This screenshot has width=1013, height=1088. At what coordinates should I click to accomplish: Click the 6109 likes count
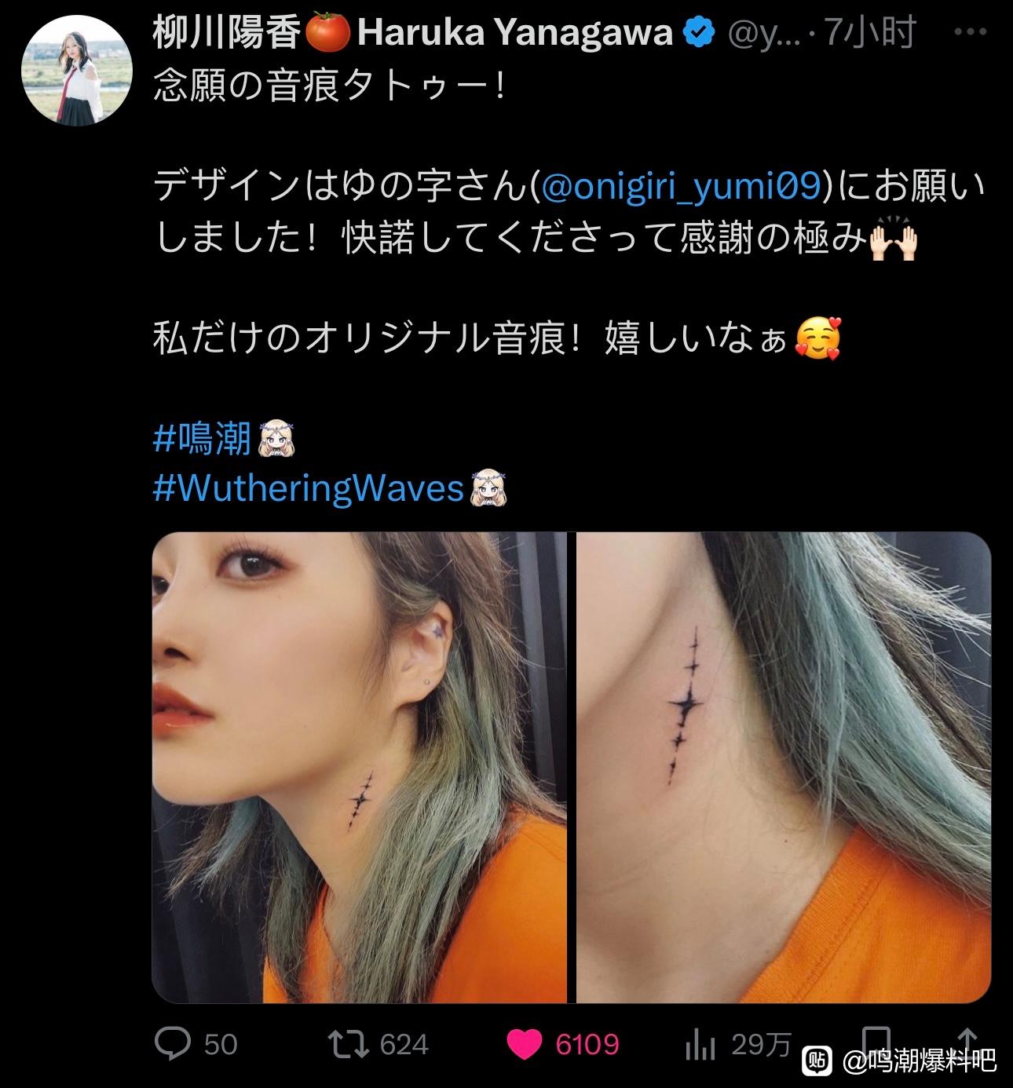[587, 1045]
